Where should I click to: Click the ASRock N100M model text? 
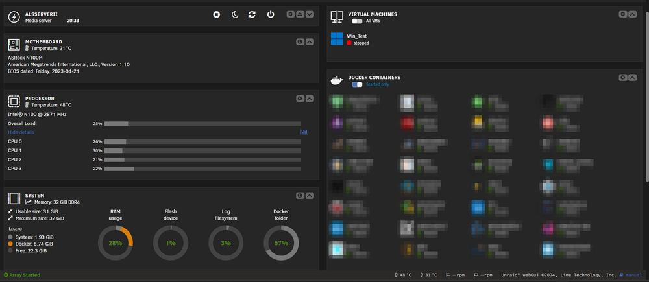pyautogui.click(x=25, y=58)
